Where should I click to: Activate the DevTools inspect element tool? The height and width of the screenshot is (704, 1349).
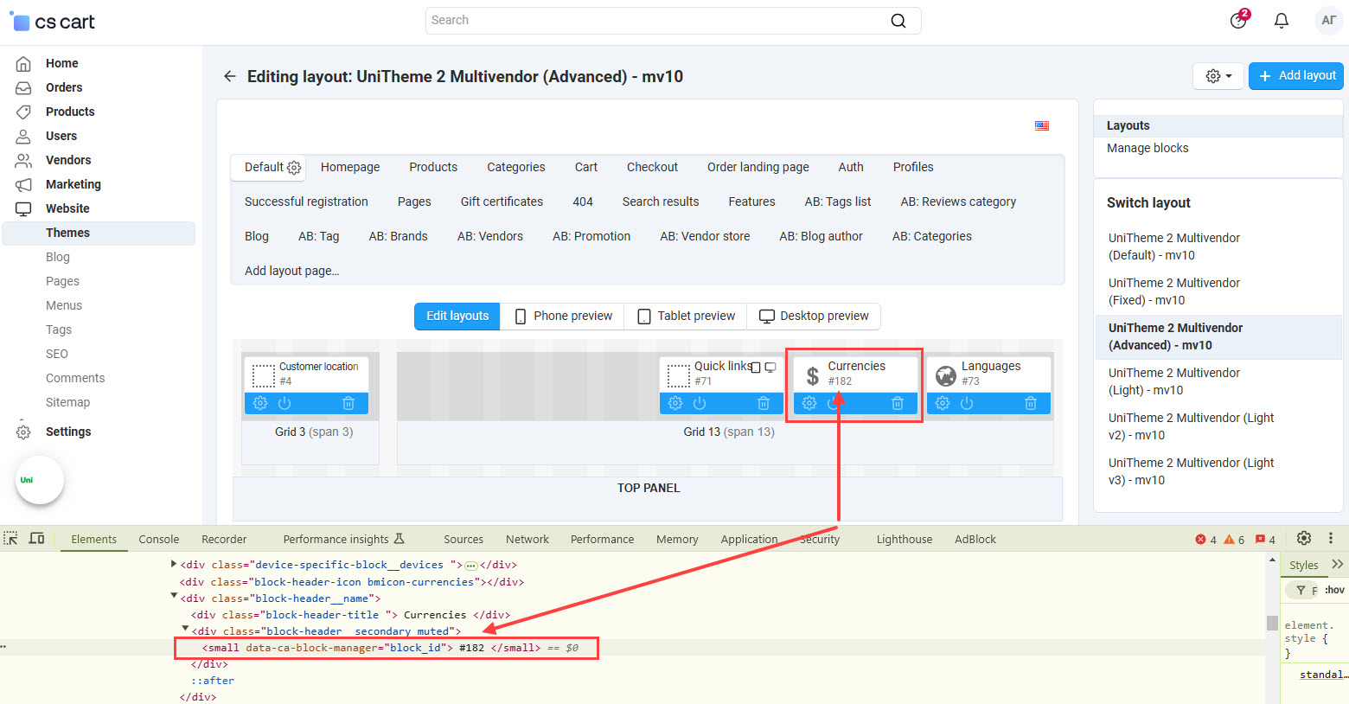point(11,538)
